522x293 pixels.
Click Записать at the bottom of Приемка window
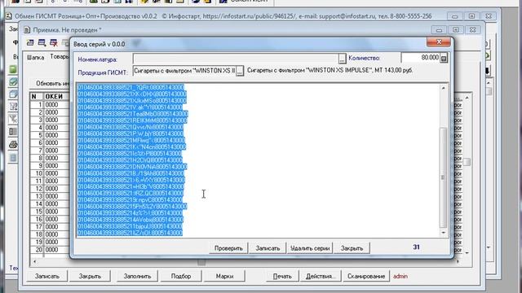tap(47, 276)
